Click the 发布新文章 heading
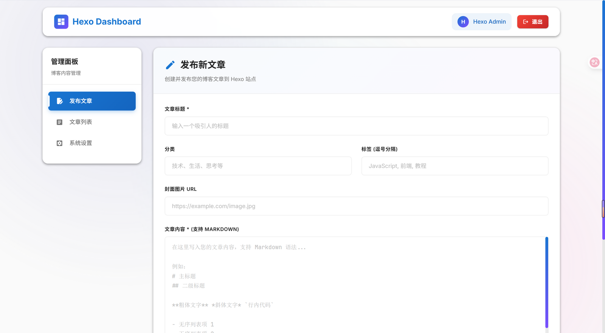This screenshot has height=333, width=605. [x=203, y=65]
